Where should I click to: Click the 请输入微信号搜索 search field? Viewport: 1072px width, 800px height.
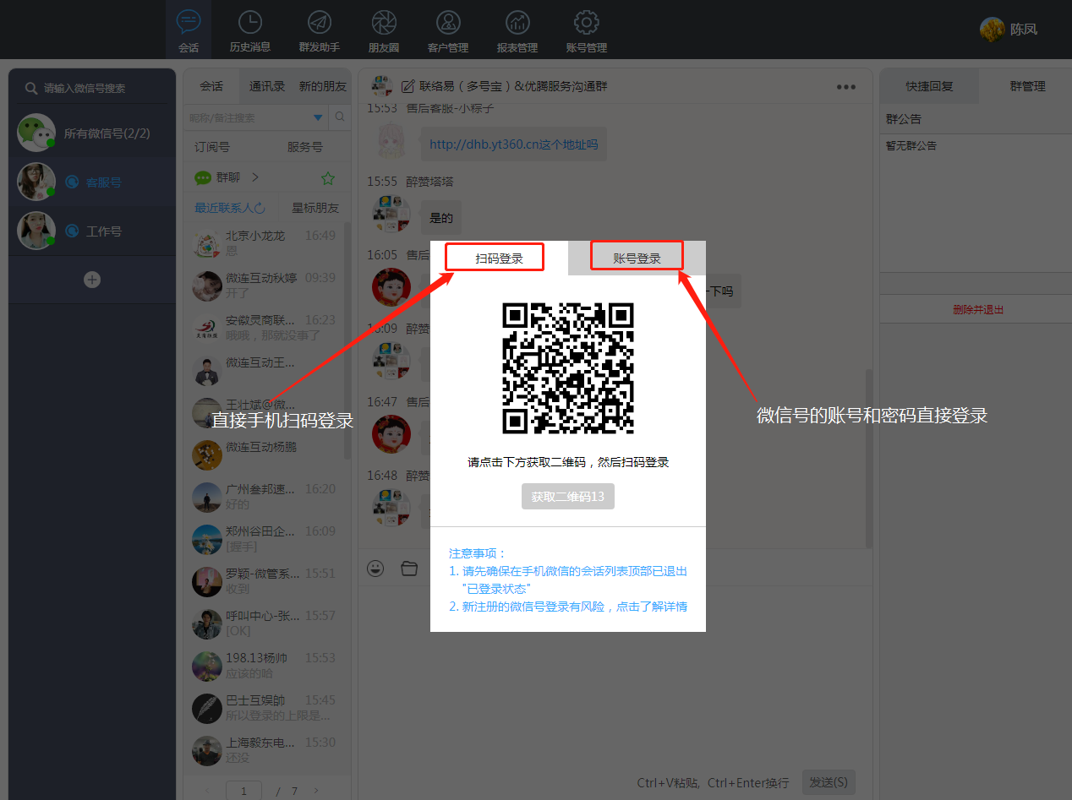point(92,88)
